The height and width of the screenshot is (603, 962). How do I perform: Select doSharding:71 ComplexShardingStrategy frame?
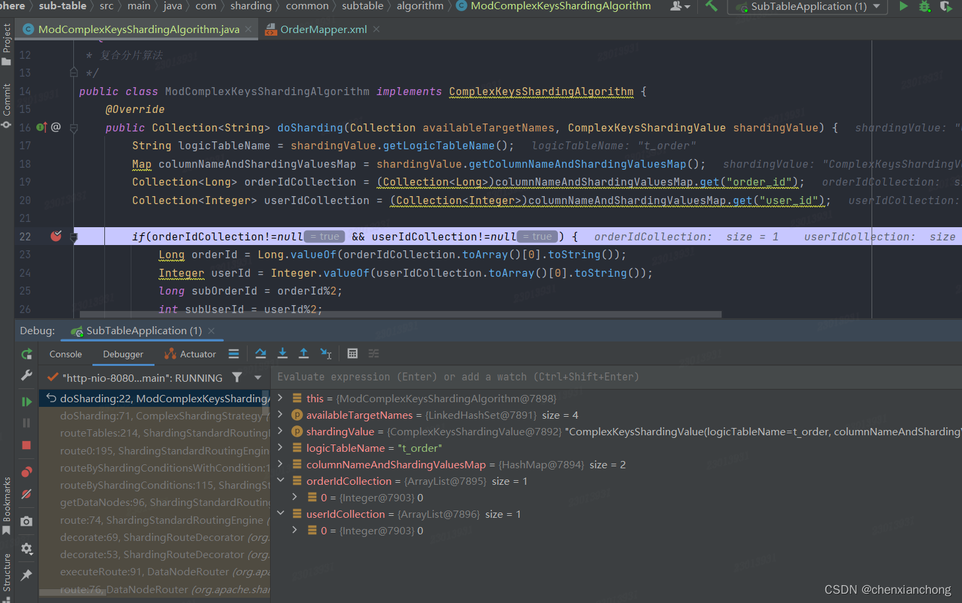(155, 415)
